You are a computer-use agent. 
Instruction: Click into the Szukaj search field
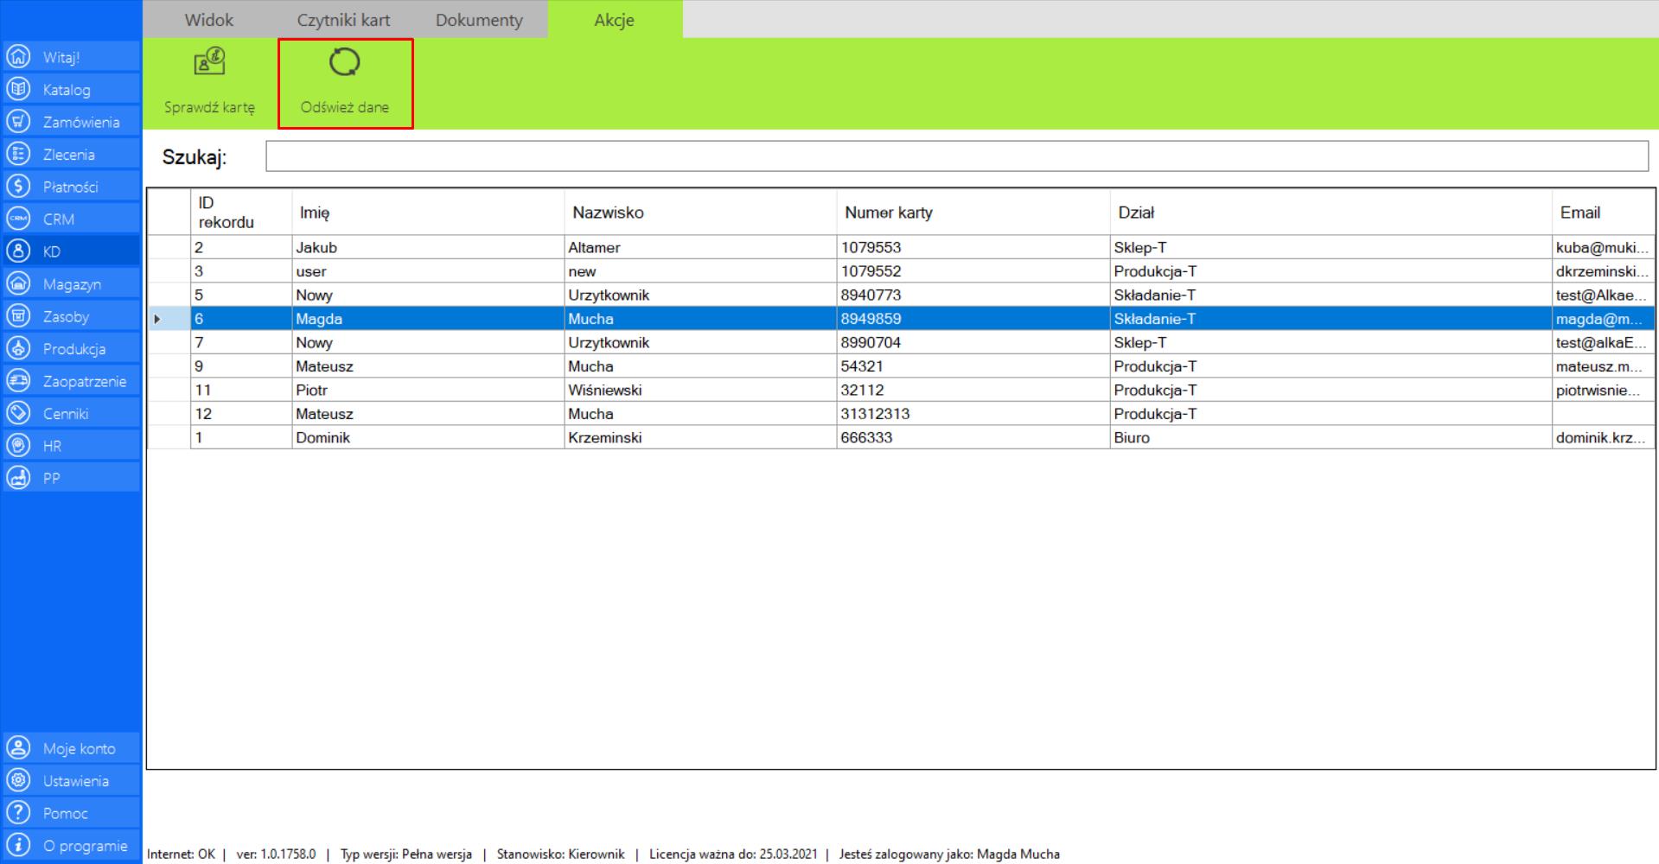click(957, 156)
